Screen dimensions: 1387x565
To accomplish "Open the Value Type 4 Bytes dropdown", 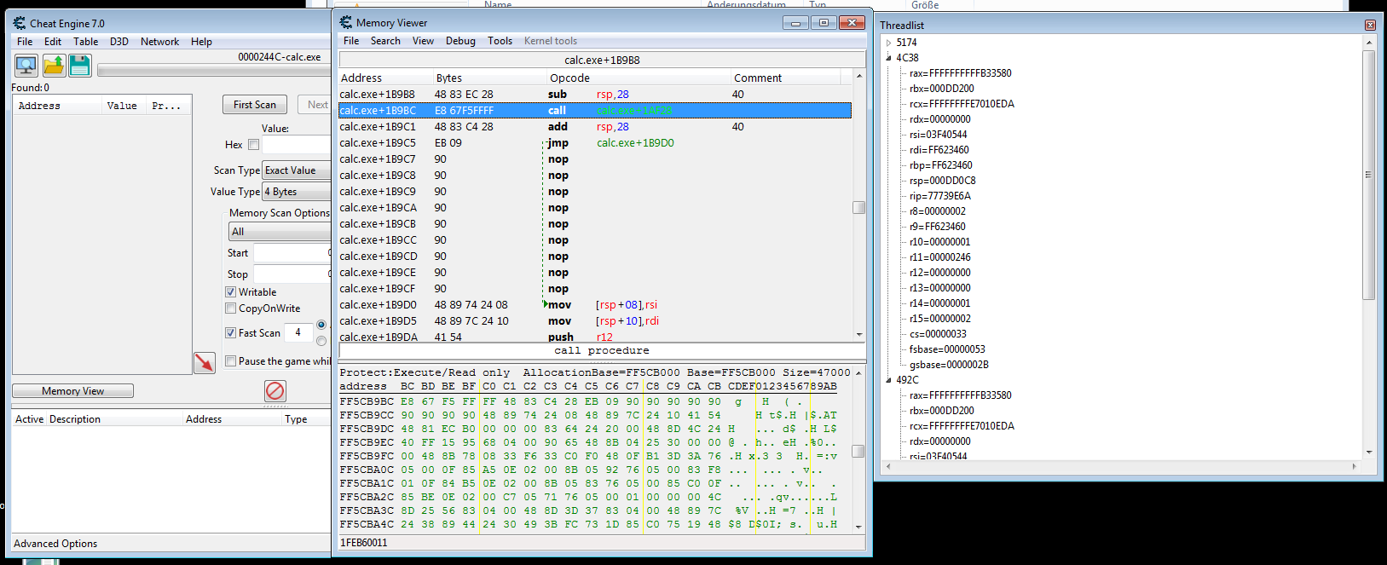I will tap(296, 192).
